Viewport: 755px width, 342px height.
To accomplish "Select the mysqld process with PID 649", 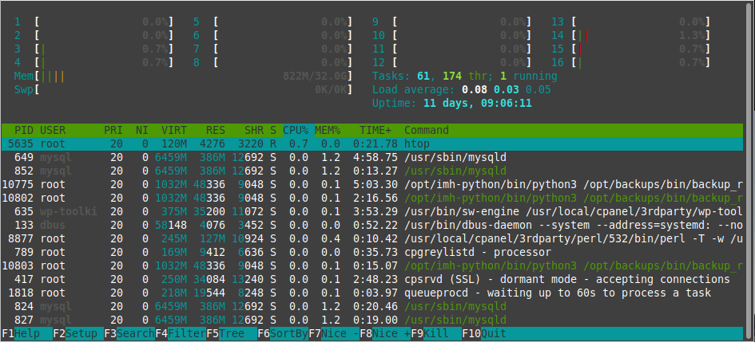I will click(x=372, y=158).
